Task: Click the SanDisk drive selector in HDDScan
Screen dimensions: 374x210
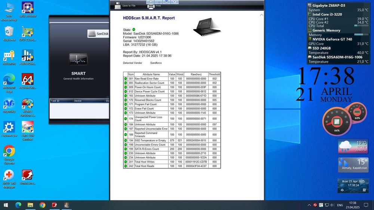Action: coord(98,34)
